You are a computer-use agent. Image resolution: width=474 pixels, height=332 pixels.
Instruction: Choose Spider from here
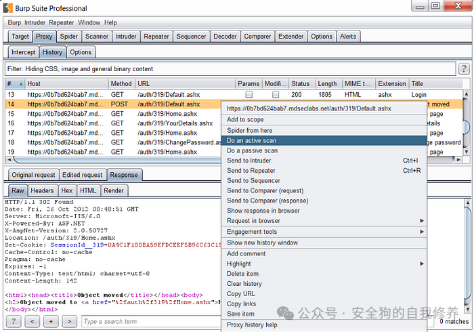click(324, 131)
